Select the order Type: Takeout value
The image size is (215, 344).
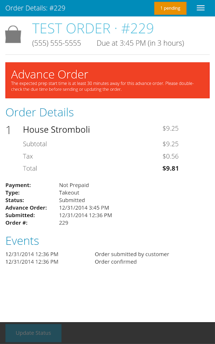click(69, 193)
